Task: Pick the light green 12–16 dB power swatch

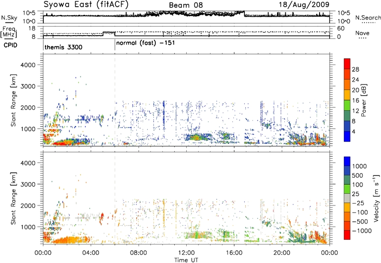Action: tap(347, 105)
